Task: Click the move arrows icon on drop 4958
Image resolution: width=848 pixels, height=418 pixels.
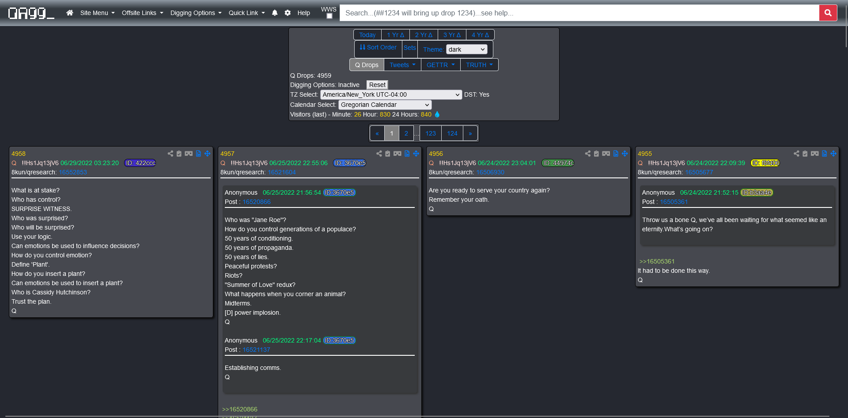Action: (207, 154)
